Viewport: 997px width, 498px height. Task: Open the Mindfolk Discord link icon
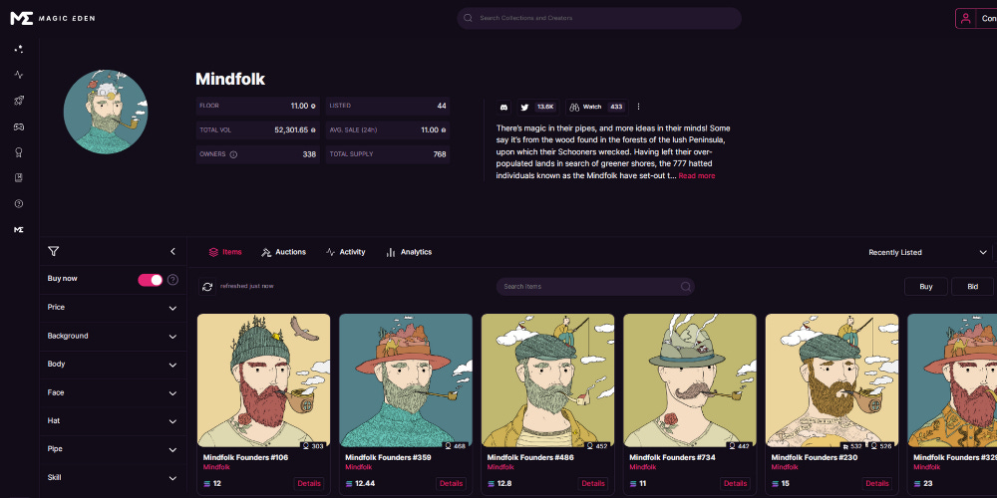point(504,107)
